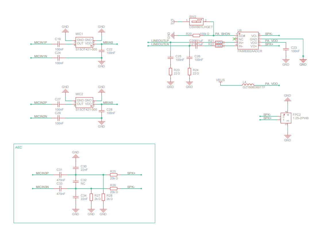Screen dimensions: 320x227
Task: Select the MIC2 microphone component symbol
Action: [x=84, y=102]
